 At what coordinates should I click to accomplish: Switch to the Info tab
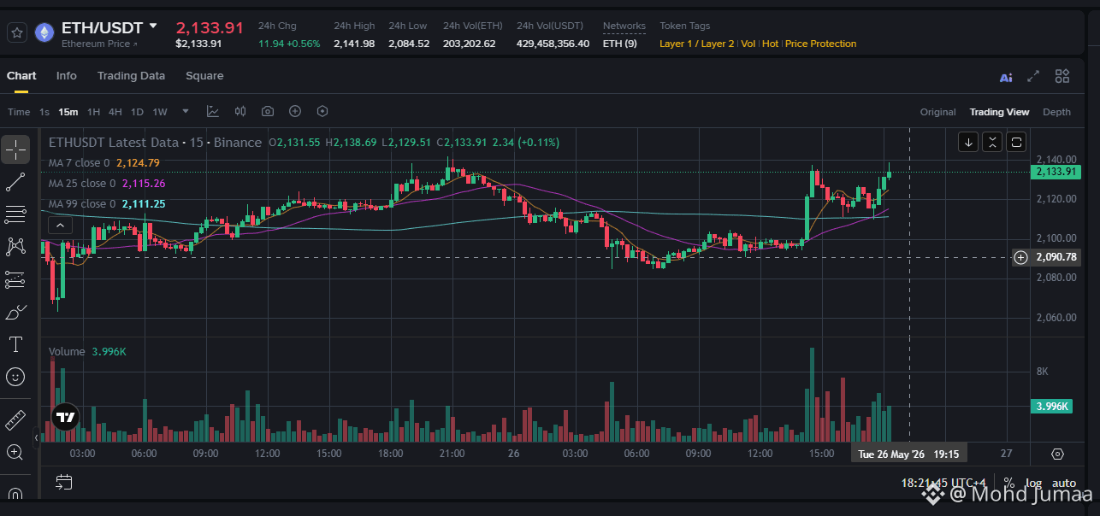pos(67,76)
